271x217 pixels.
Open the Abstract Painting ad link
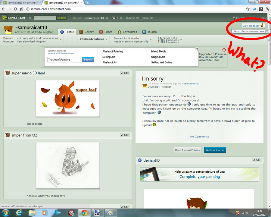pyautogui.click(x=113, y=52)
